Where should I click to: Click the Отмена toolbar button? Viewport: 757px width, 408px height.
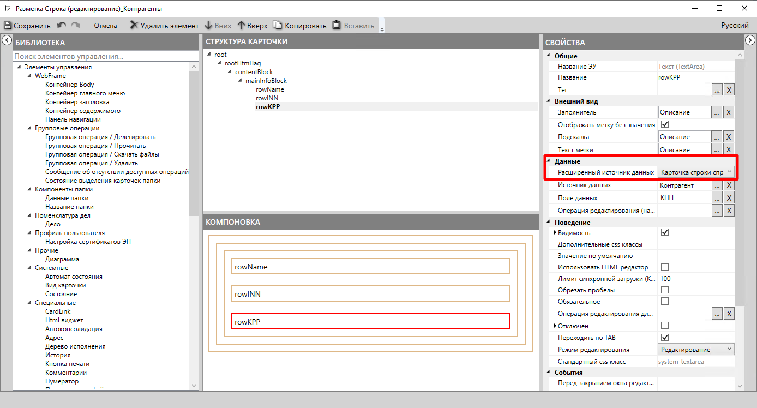[x=105, y=26]
